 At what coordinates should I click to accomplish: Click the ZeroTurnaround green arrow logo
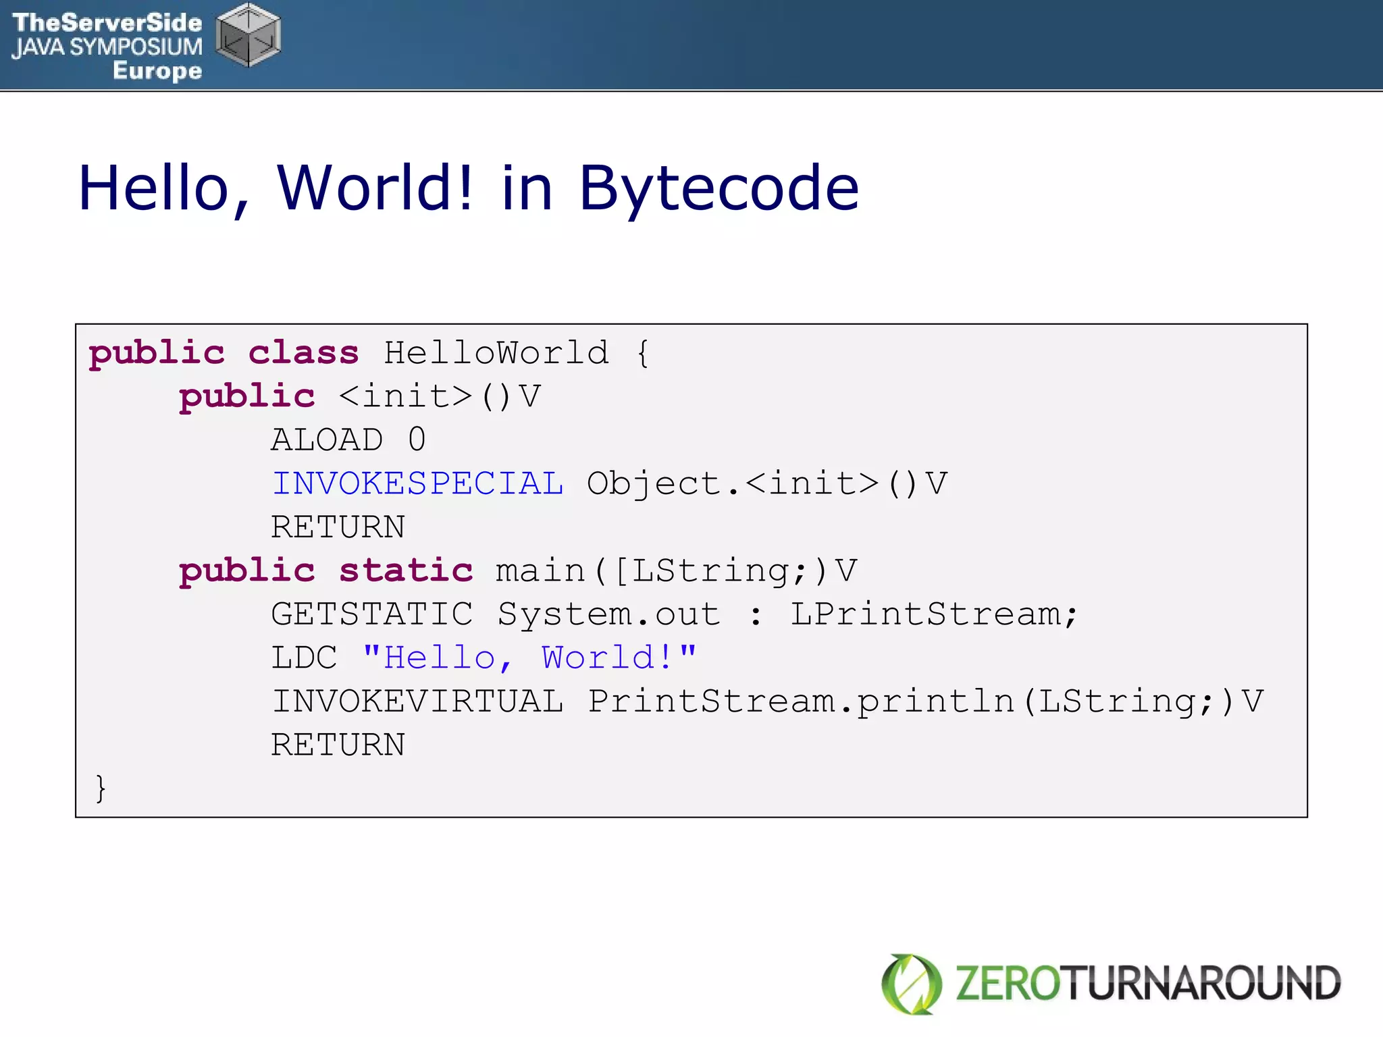[x=912, y=984]
